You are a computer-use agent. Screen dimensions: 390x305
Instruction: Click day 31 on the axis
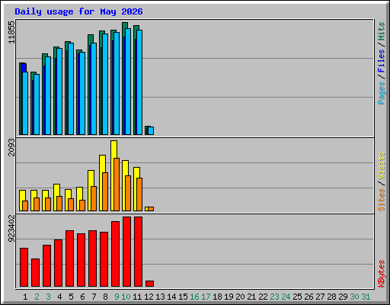pyautogui.click(x=366, y=297)
